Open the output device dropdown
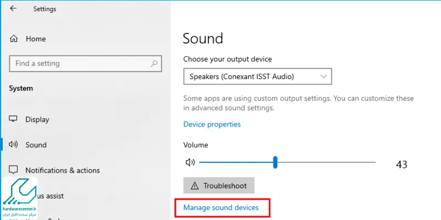This screenshot has height=220, width=441. click(257, 76)
